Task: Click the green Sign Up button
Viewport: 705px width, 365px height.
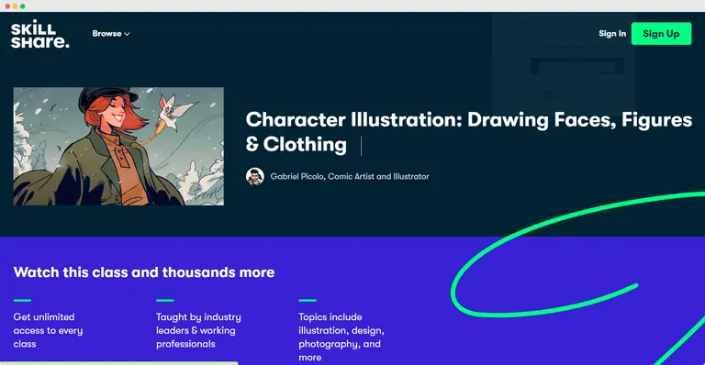Action: 661,34
